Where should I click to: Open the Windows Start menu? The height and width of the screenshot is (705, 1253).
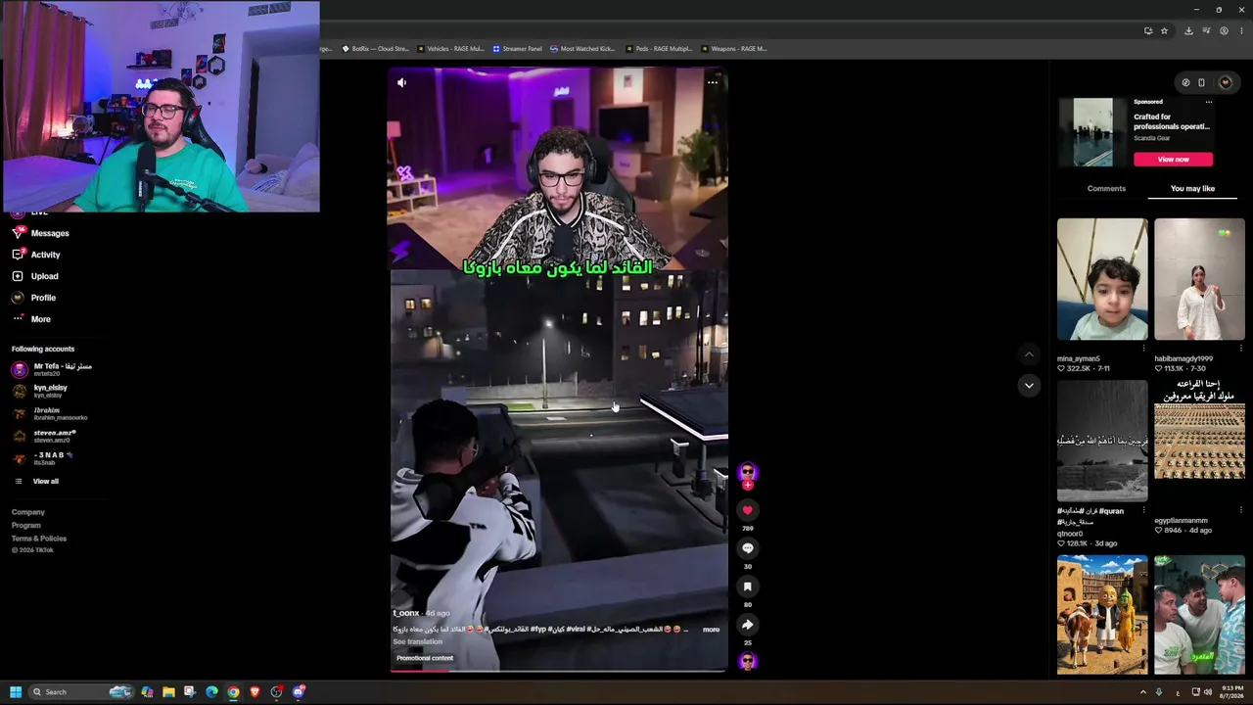(x=16, y=692)
